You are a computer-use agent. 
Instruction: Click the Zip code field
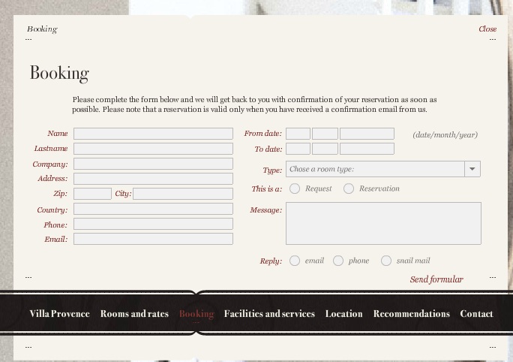coord(92,194)
